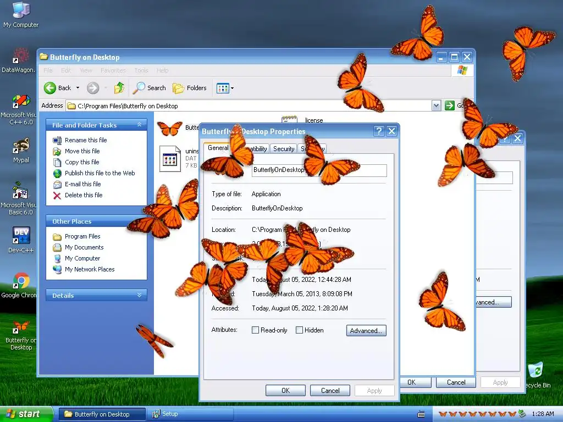
Task: Click E-mail this file
Action: (x=83, y=184)
